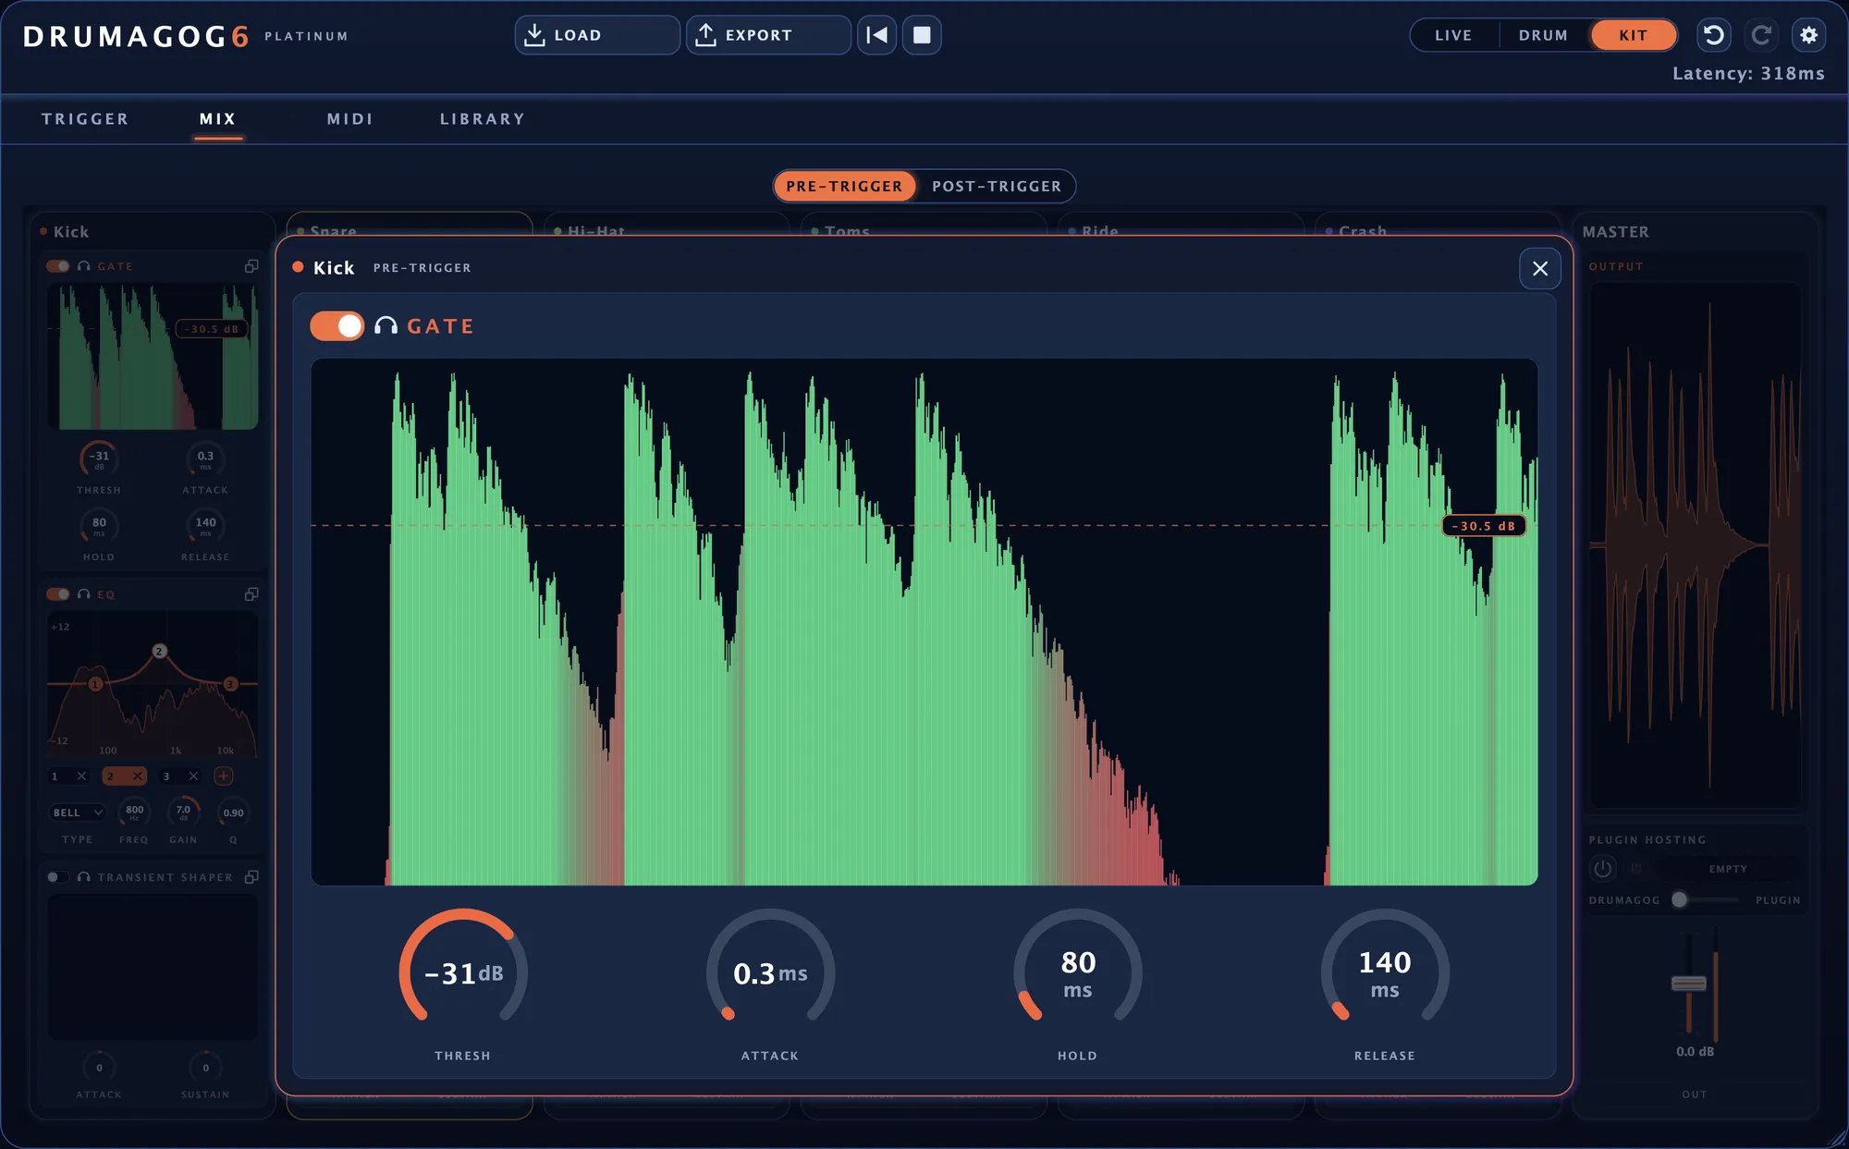Screen dimensions: 1849x1149
Task: Select the Pre-Trigger view
Action: (844, 186)
